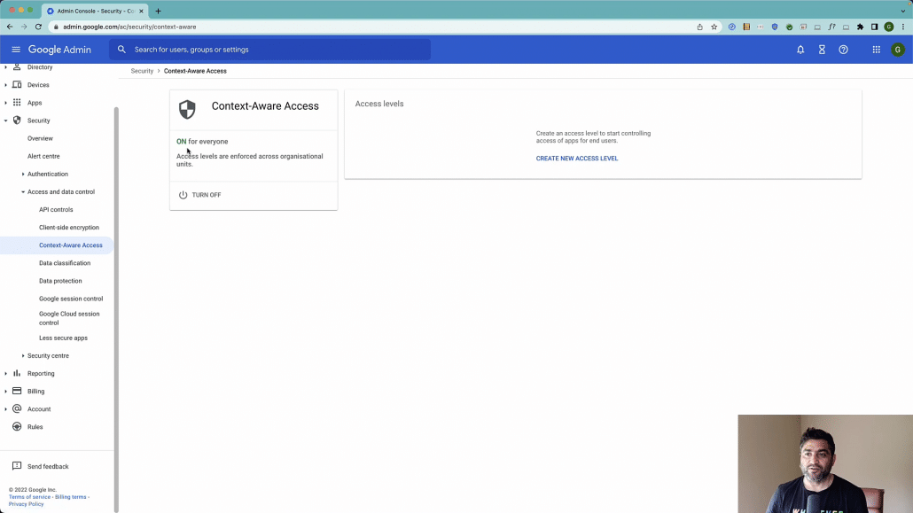Open the notifications bell
913x513 pixels.
pyautogui.click(x=800, y=50)
